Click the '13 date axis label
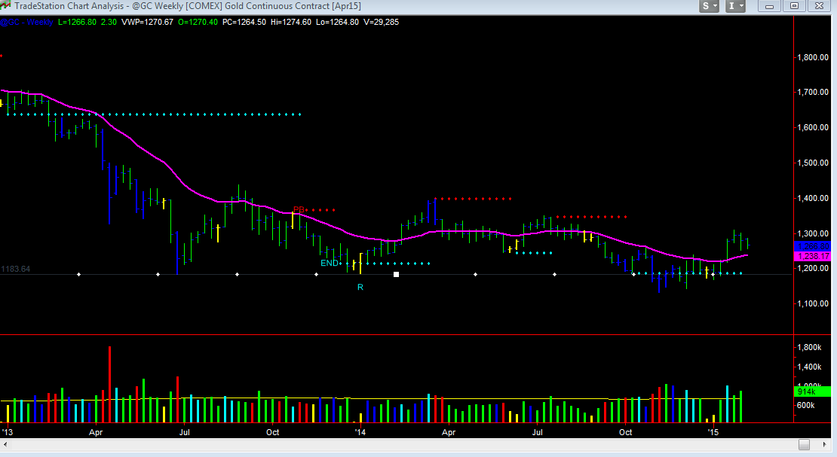Screen dimensions: 837x457 (x=8, y=432)
